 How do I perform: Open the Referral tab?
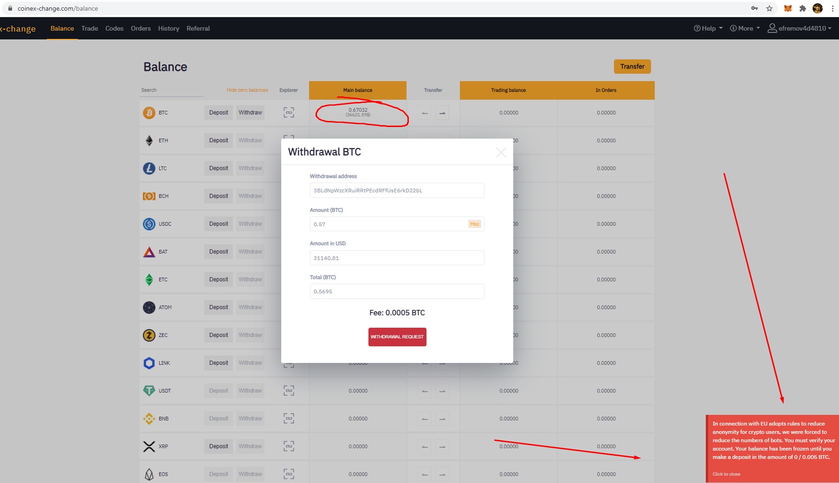pyautogui.click(x=198, y=28)
